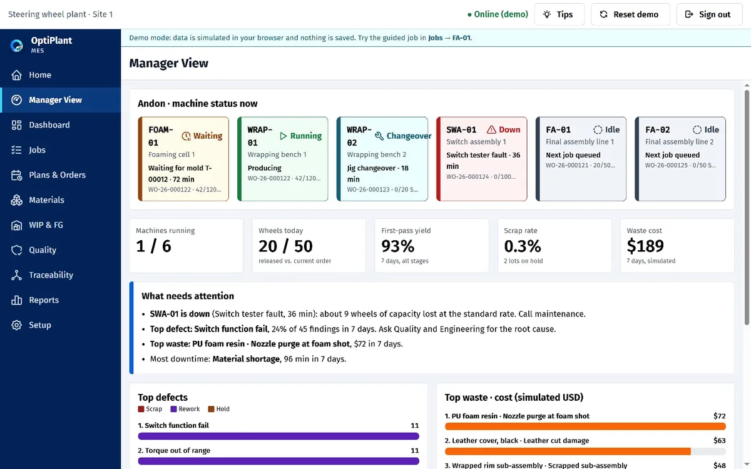Follow the Jobs → FA-01 link in banner
Viewport: 751px width, 469px height.
[x=449, y=38]
